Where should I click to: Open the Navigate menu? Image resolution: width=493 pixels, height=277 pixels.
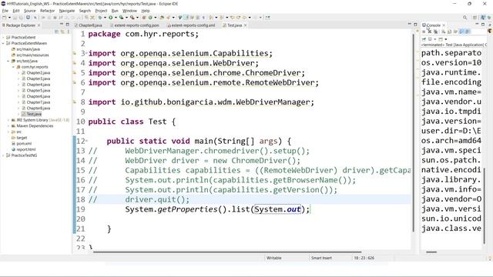67,11
